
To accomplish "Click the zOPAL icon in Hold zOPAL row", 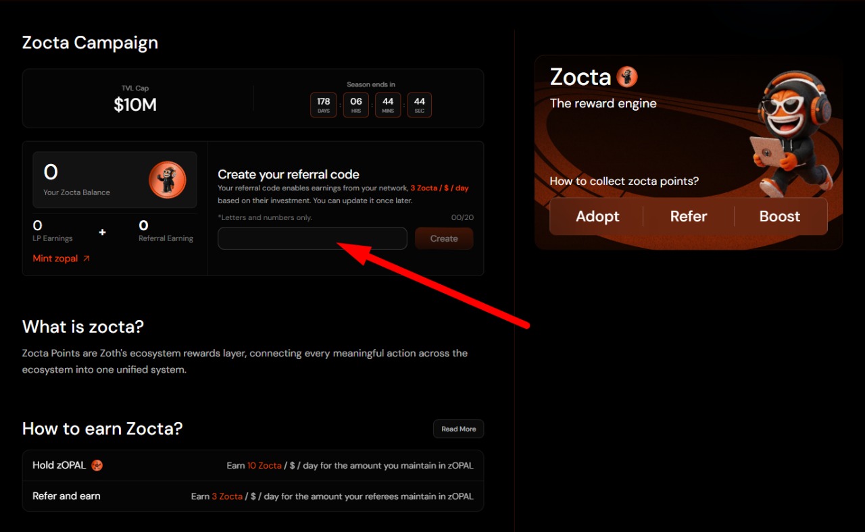I will (97, 465).
